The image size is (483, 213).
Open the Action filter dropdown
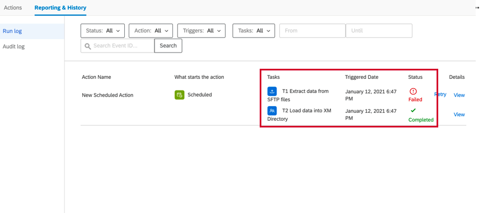click(151, 31)
